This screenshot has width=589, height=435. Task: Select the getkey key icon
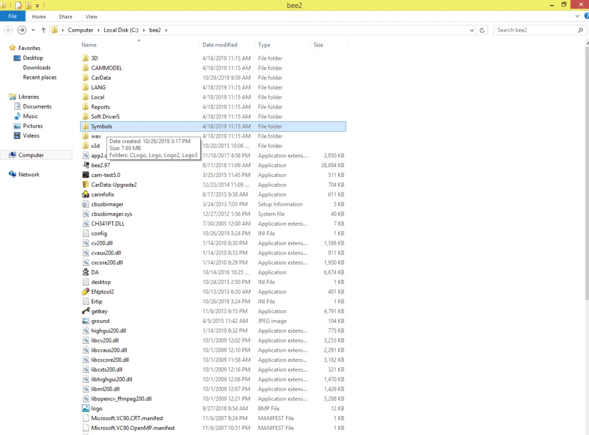coord(85,311)
